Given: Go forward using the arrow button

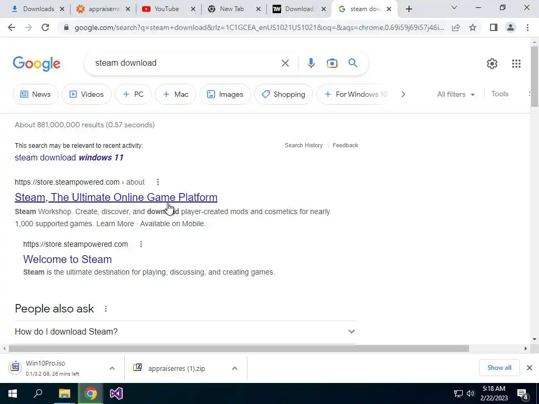Looking at the screenshot, I should (x=28, y=27).
